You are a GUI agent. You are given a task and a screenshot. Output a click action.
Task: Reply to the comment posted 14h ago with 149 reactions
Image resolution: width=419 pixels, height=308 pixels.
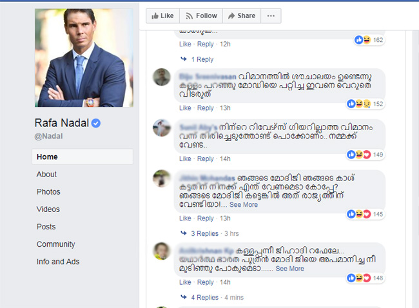coord(205,159)
